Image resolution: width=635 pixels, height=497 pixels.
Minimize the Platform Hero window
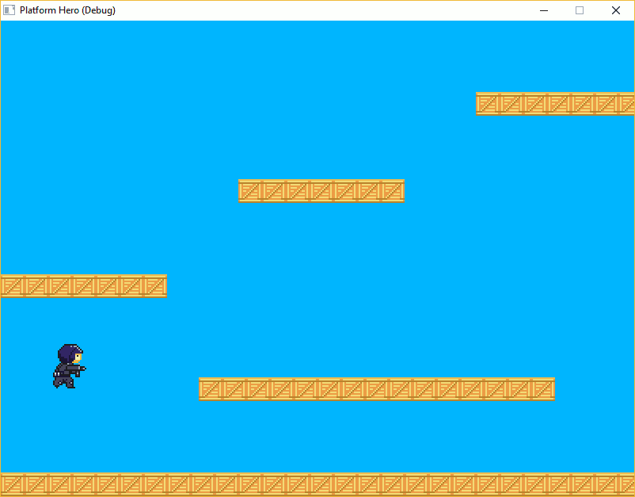coord(544,10)
